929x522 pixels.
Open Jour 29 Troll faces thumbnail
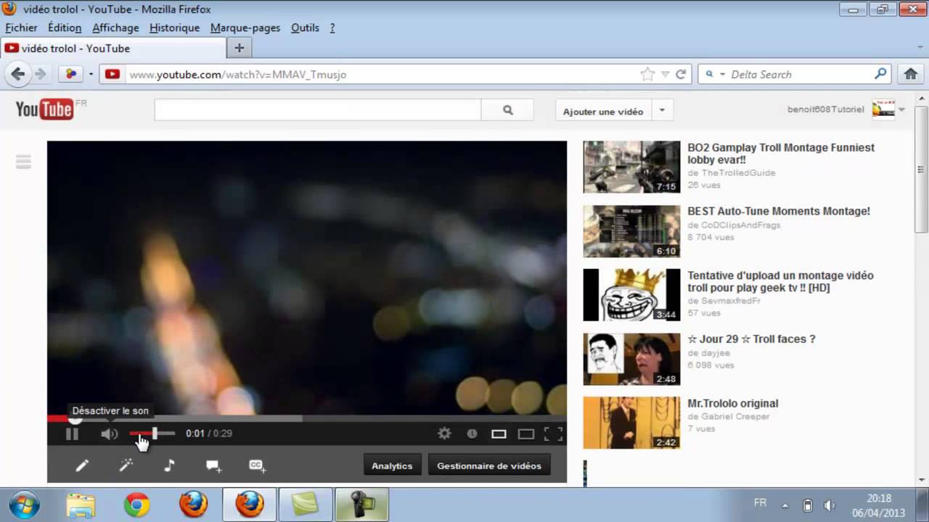631,359
